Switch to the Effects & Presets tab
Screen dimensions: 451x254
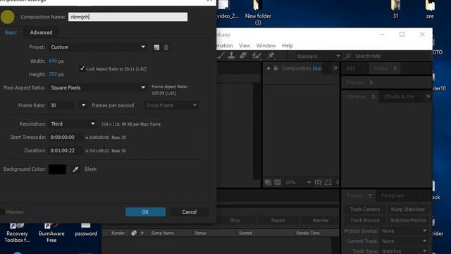[400, 97]
